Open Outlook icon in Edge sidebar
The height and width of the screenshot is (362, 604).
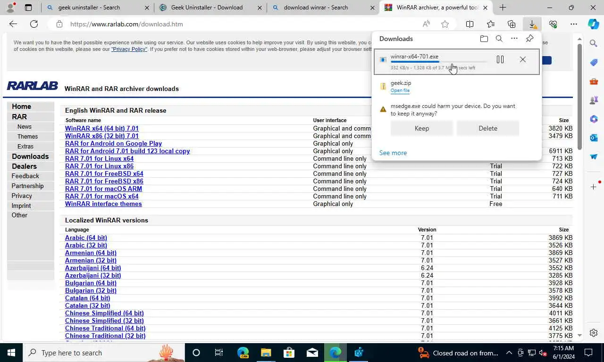point(594,138)
